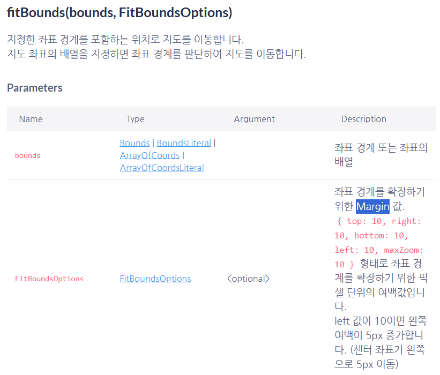Viewport: 440px width, 375px height.
Task: Click the red bounds parameter name
Action: [28, 156]
